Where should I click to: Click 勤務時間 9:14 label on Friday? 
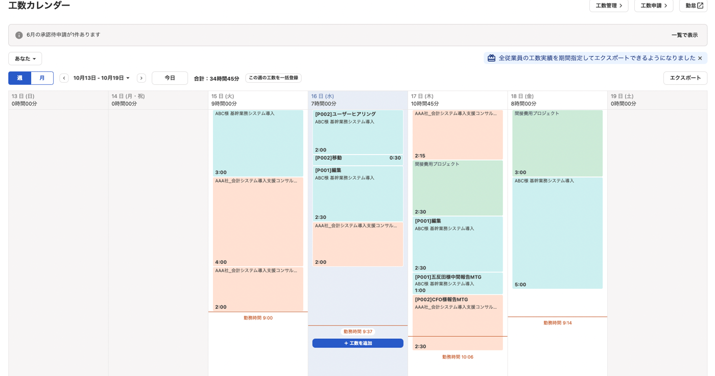click(x=558, y=323)
